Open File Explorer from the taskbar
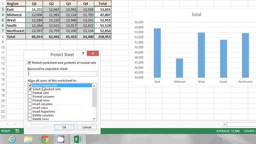 click(x=28, y=139)
